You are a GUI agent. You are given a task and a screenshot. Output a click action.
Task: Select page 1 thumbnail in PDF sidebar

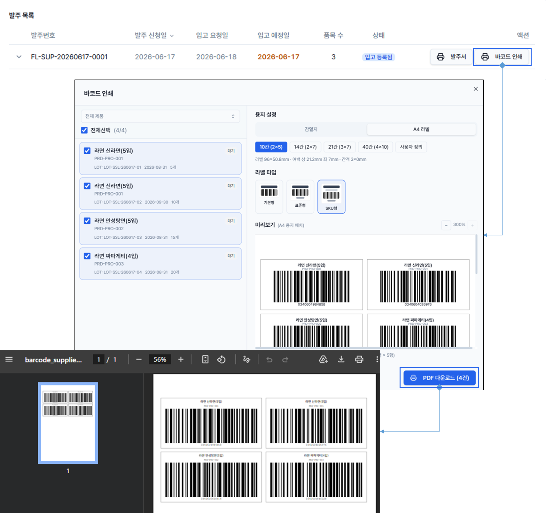pos(68,423)
